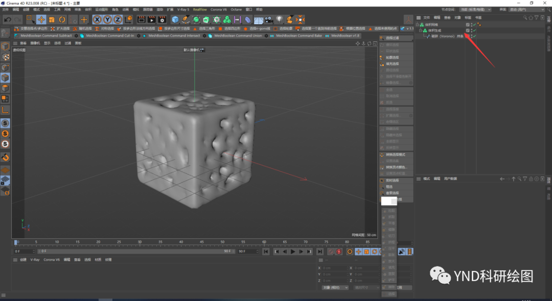Open Render Settings clapperboard with gear
Viewport: 552px width, 301px height.
162,20
